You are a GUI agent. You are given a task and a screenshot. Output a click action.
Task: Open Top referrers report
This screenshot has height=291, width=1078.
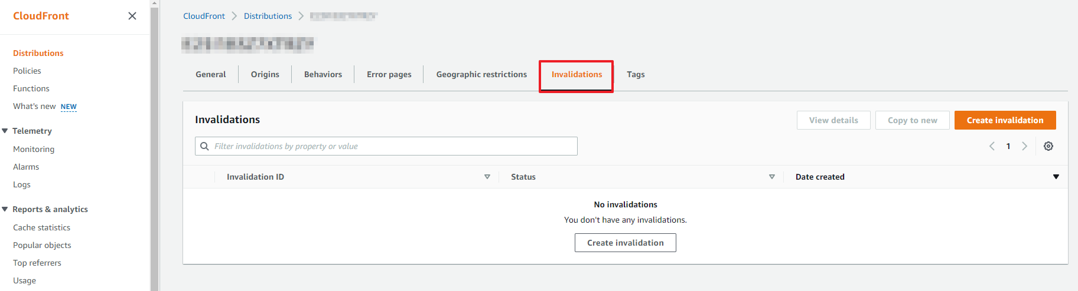click(x=37, y=263)
